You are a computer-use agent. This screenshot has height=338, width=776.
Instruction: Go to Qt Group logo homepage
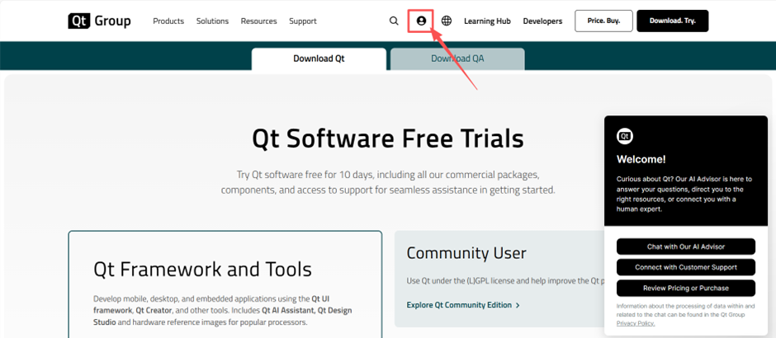(99, 21)
